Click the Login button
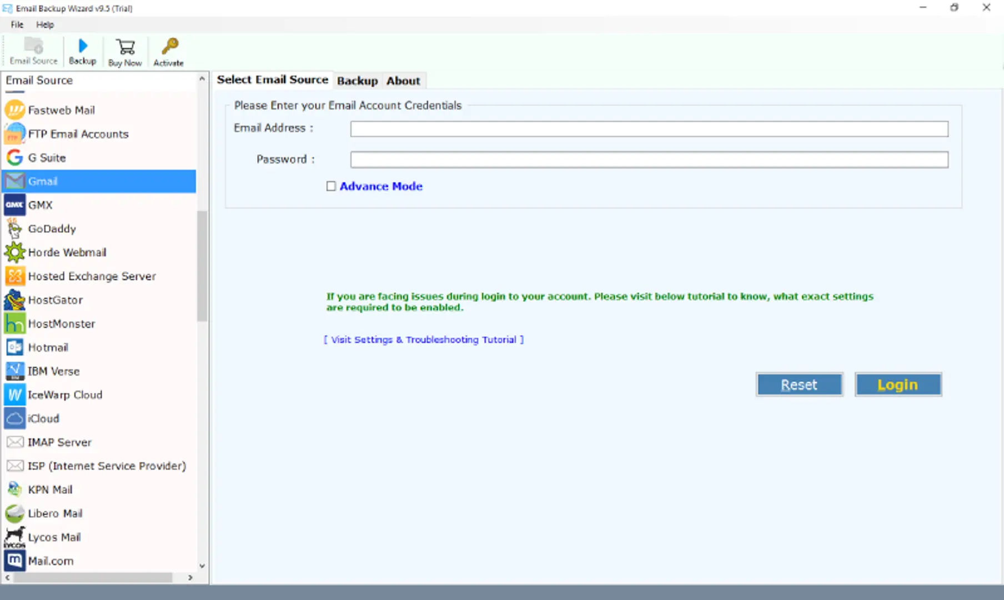1004x600 pixels. tap(898, 384)
